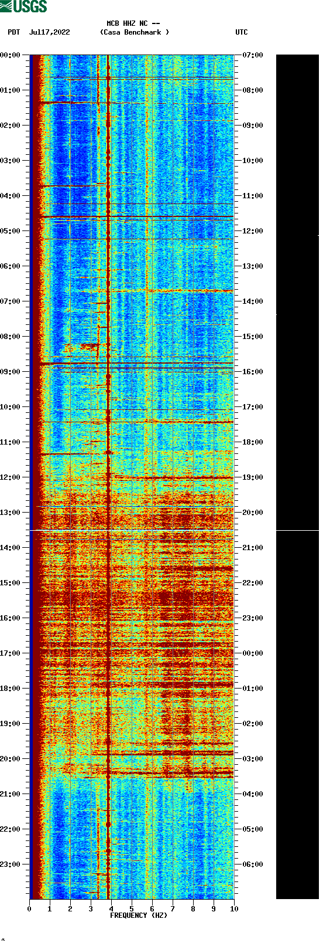Select "21:00" on the PDT time axis
The height and width of the screenshot is (946, 323).
(x=10, y=794)
